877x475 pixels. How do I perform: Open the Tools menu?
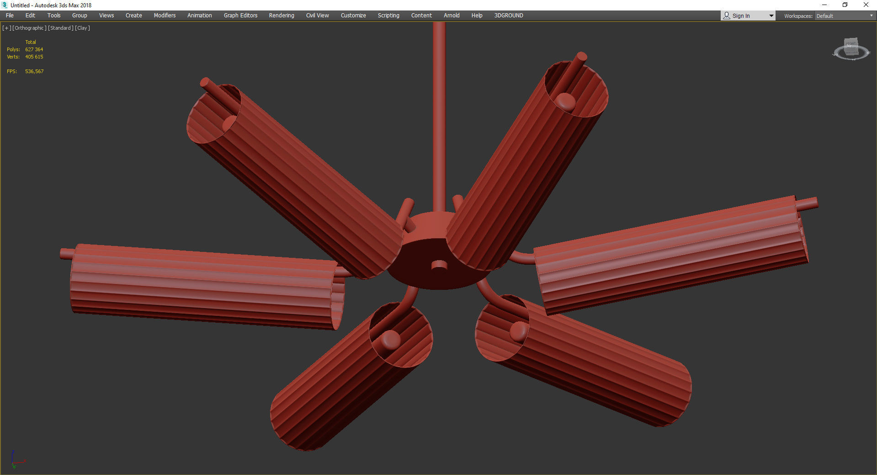(54, 16)
